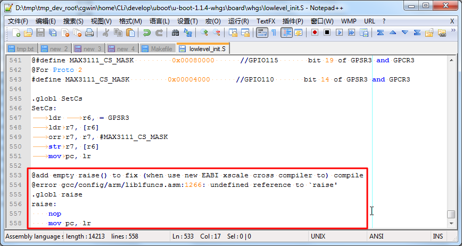Open the WMP menu

(349, 21)
